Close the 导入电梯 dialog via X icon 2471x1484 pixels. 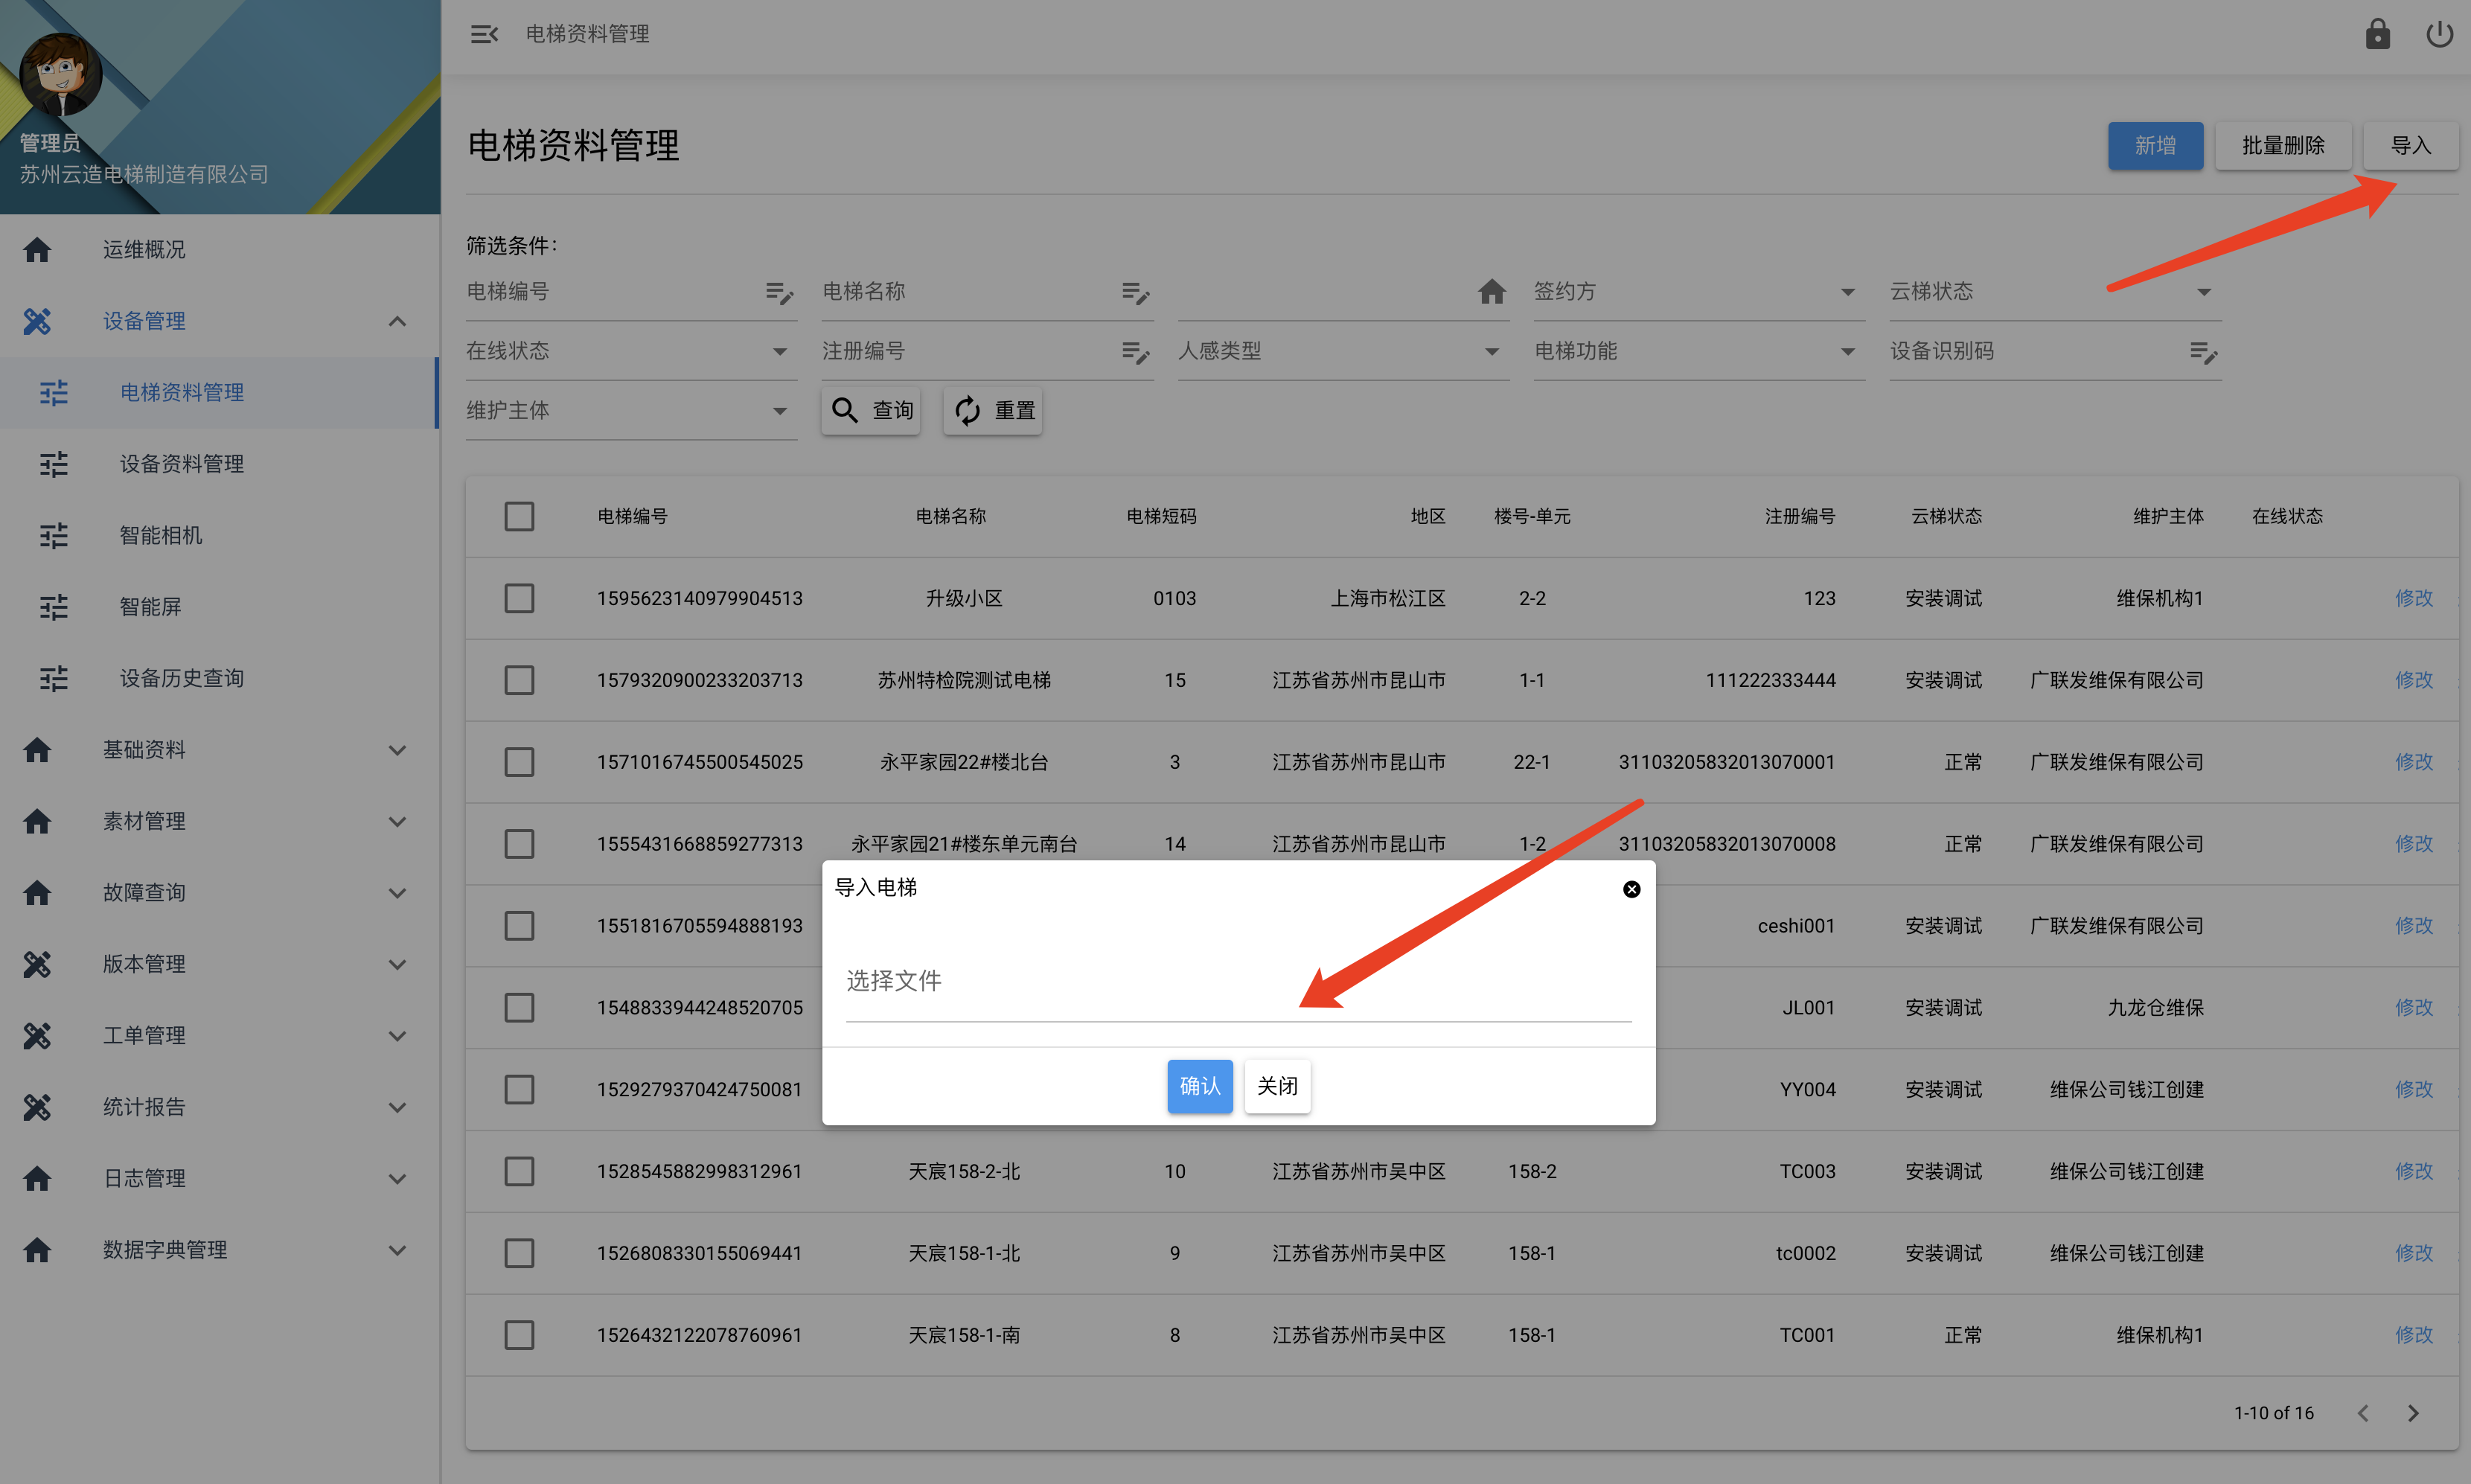tap(1631, 889)
